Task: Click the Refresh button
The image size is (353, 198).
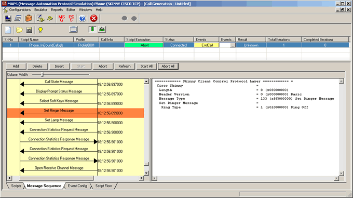Action: click(x=125, y=66)
